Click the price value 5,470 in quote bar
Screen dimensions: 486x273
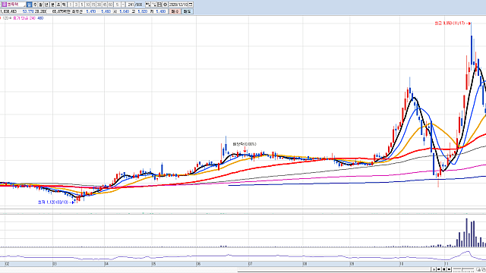tap(91, 11)
